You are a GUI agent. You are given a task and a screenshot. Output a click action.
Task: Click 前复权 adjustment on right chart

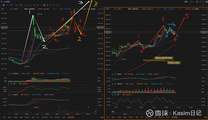(197, 9)
